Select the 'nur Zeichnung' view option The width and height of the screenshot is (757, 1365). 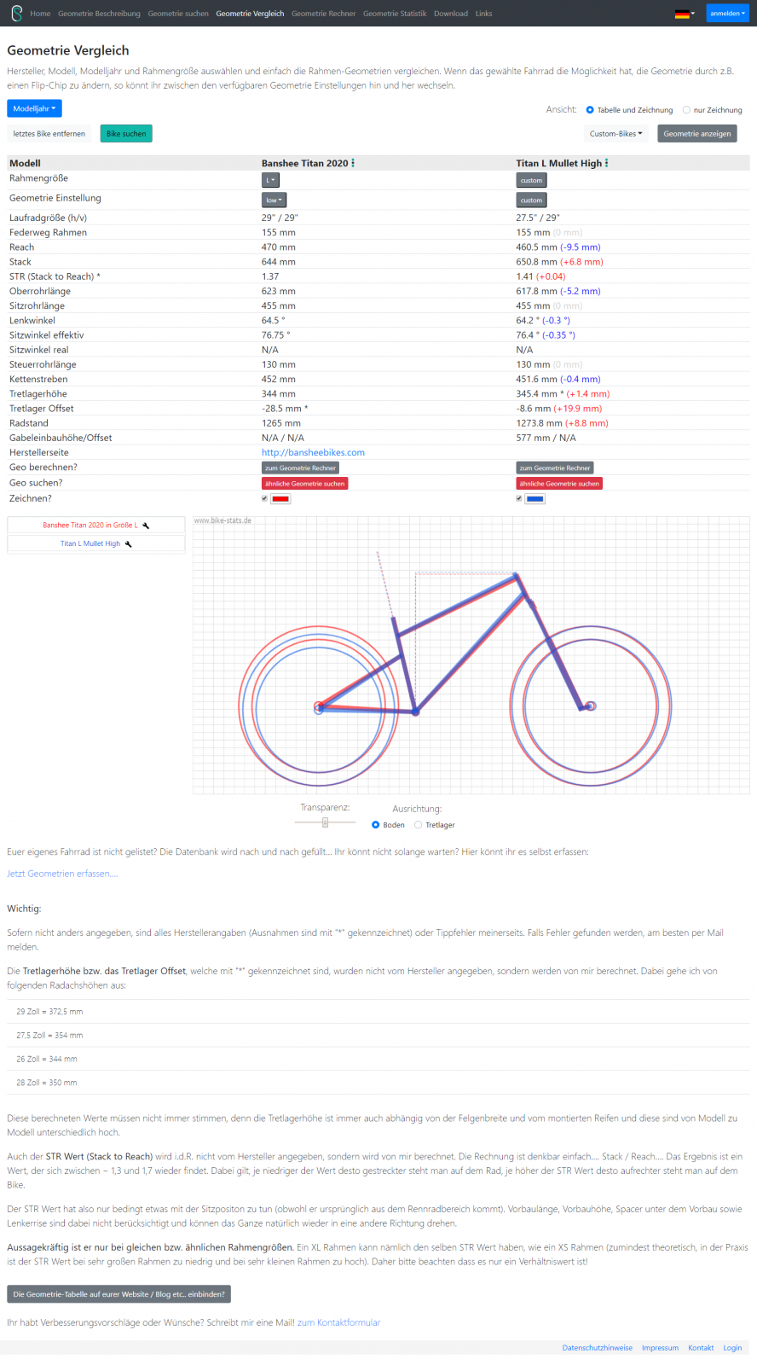(686, 110)
